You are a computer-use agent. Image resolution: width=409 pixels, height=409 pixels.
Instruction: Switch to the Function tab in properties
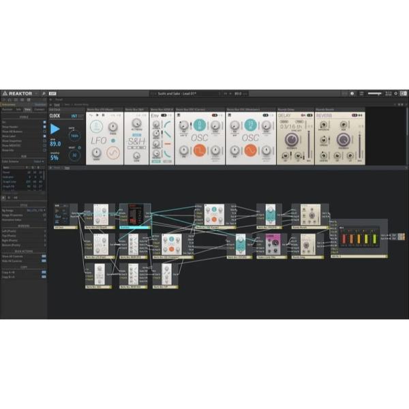[x=6, y=109]
